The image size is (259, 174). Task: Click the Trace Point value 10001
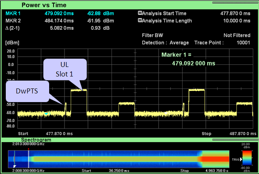coord(243,43)
